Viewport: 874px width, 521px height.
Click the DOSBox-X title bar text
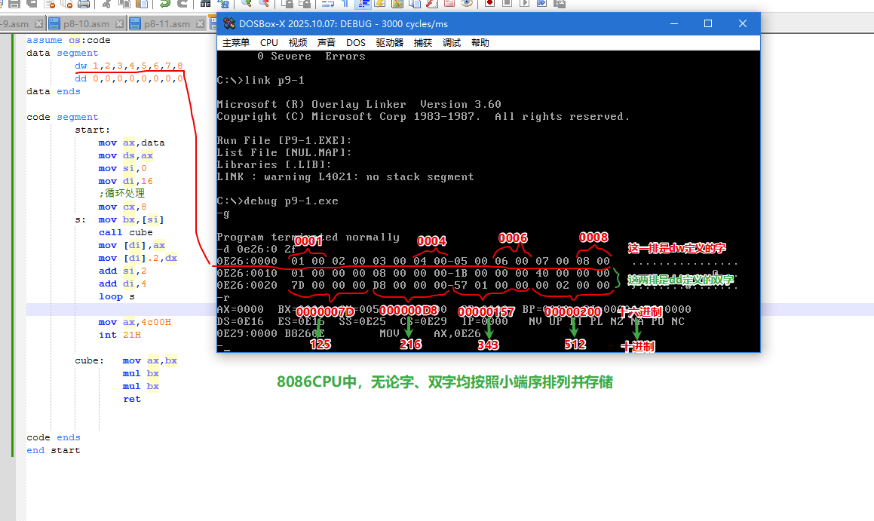point(343,24)
